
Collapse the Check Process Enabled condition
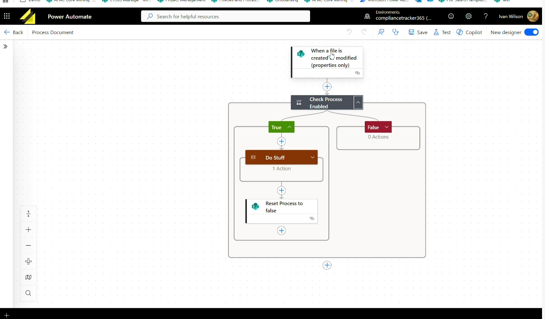coord(358,102)
